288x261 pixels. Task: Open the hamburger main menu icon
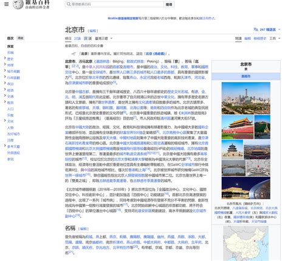coord(7,4)
